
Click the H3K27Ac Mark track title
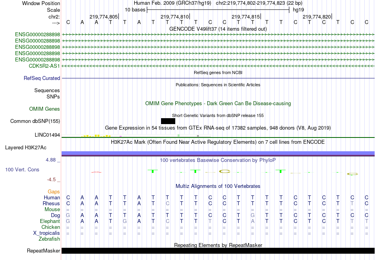218,142
